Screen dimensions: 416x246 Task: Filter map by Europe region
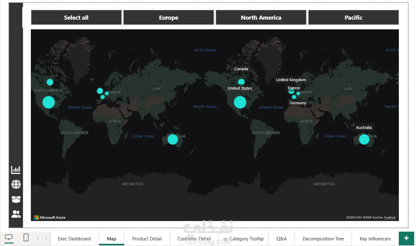tap(169, 17)
